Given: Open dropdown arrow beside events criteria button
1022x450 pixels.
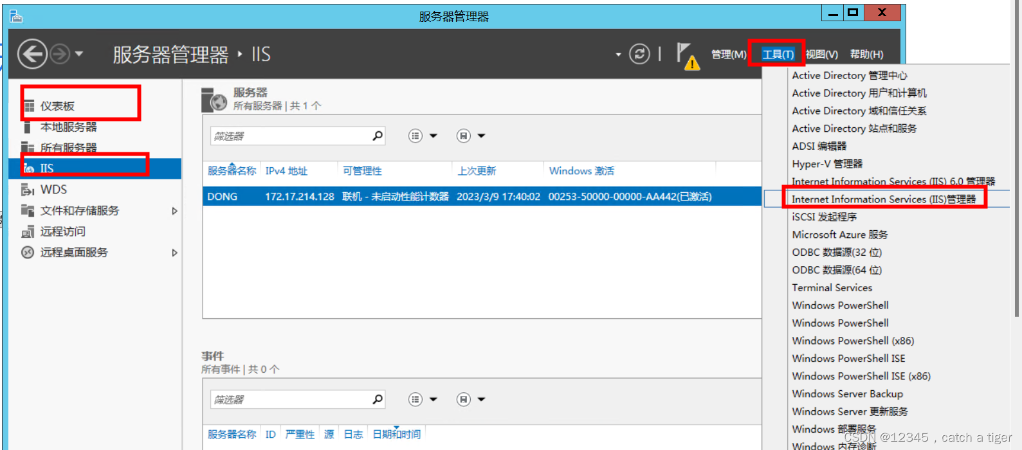Looking at the screenshot, I should click(433, 399).
